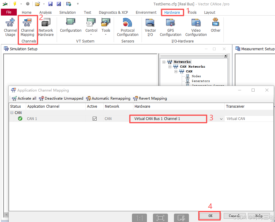Close the Simulation Setup tree pane

tap(226, 56)
